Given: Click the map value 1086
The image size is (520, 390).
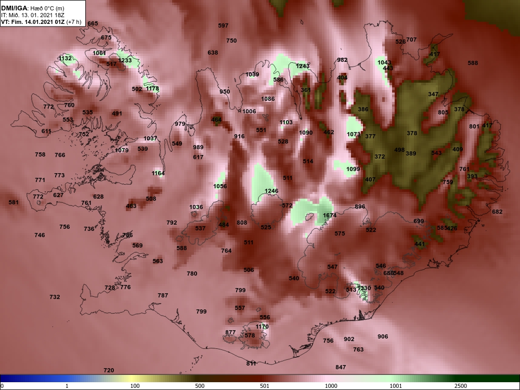Looking at the screenshot, I should pyautogui.click(x=268, y=99).
